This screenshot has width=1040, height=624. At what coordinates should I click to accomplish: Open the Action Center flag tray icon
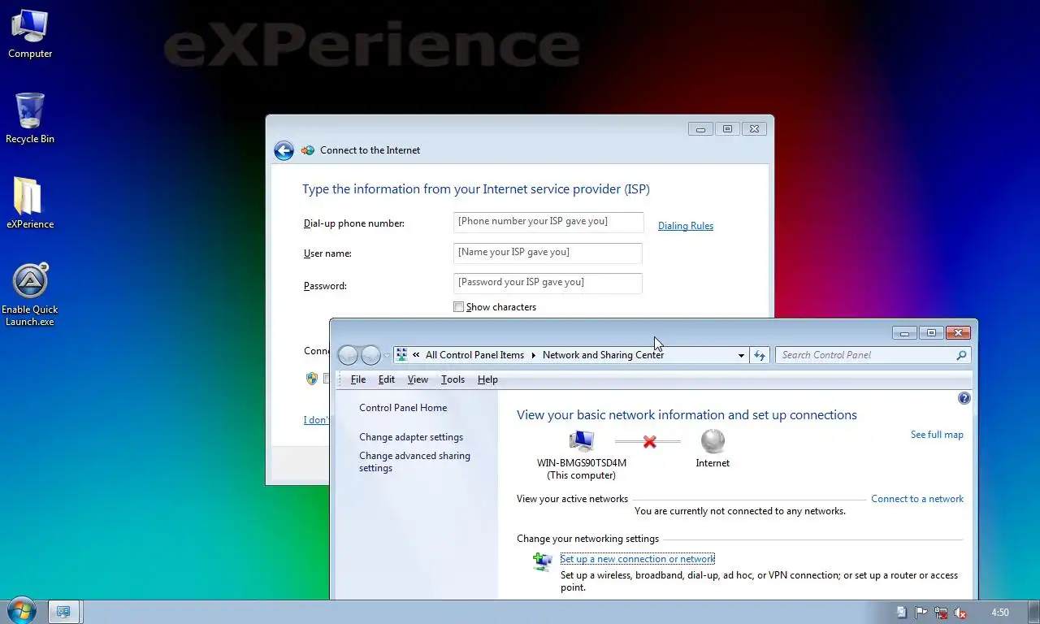tap(921, 613)
